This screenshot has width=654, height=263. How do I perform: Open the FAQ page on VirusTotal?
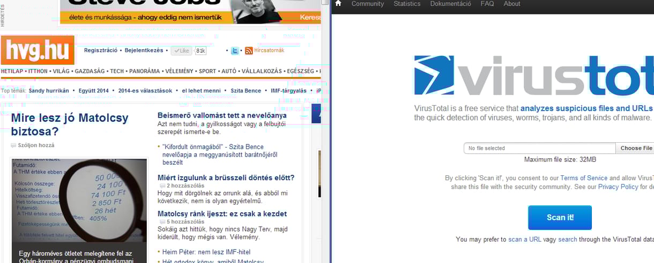(487, 4)
